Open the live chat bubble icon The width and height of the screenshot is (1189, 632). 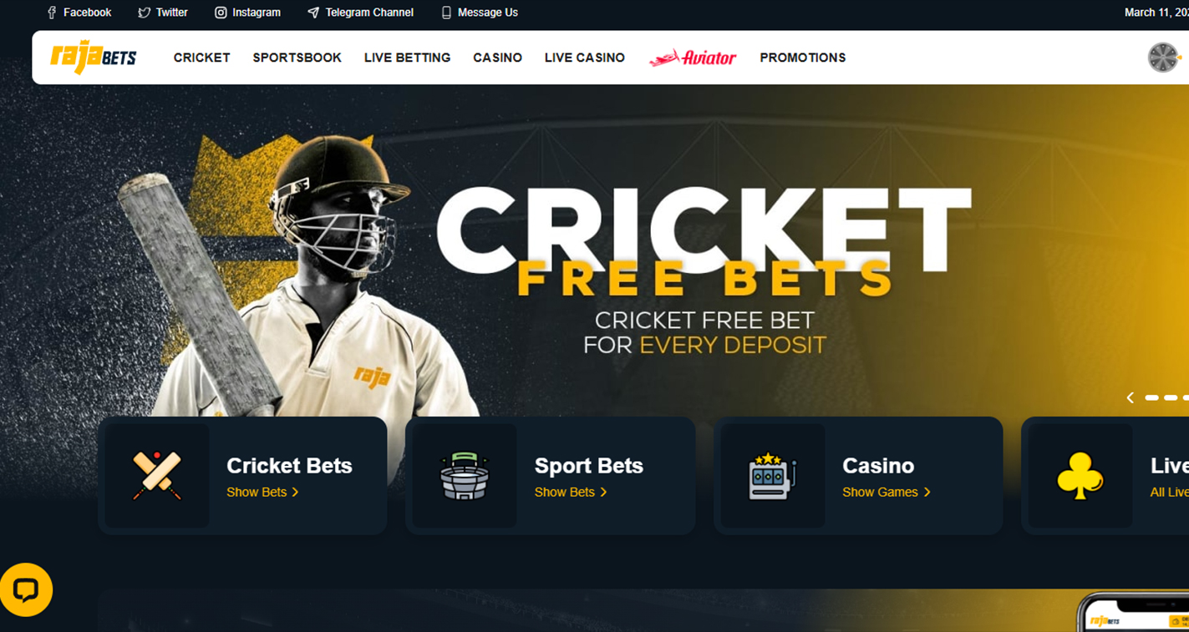26,590
